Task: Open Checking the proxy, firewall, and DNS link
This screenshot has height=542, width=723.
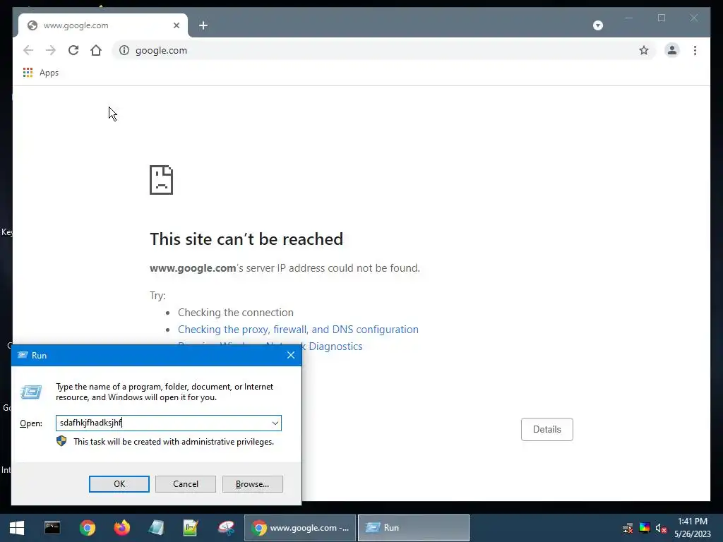Action: pos(298,329)
